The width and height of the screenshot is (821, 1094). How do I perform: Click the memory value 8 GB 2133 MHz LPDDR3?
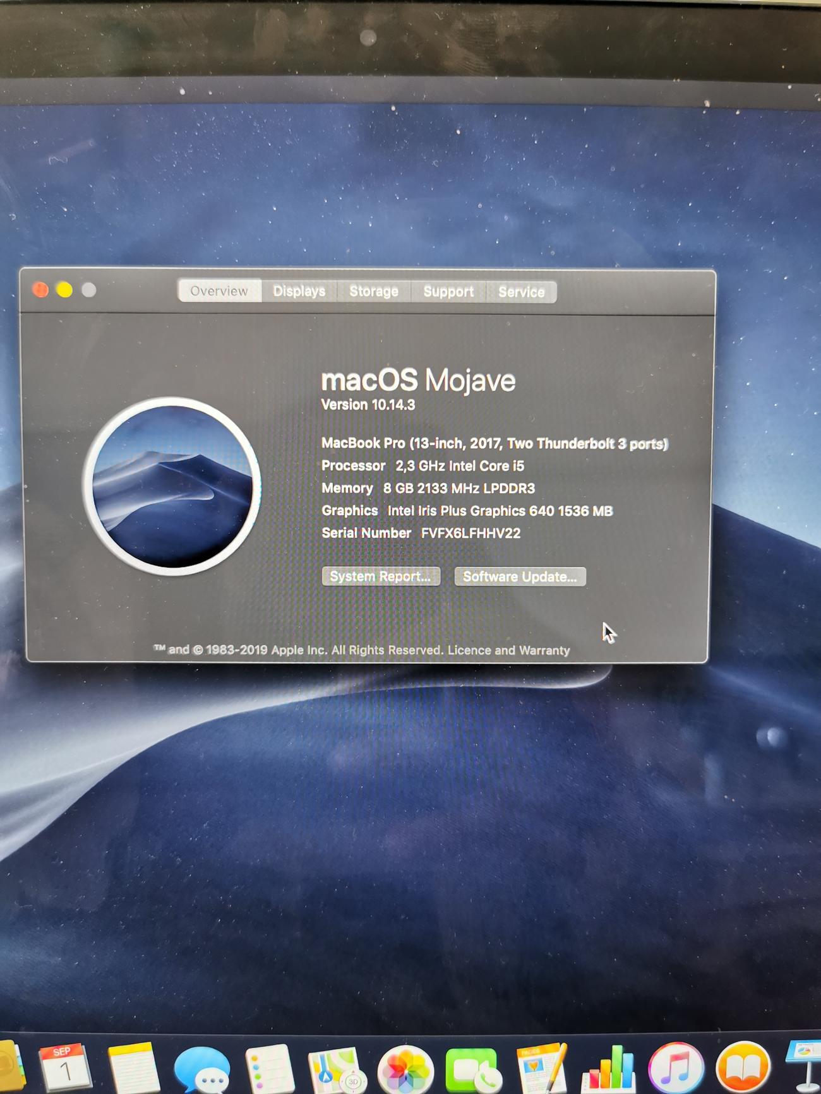(x=459, y=488)
